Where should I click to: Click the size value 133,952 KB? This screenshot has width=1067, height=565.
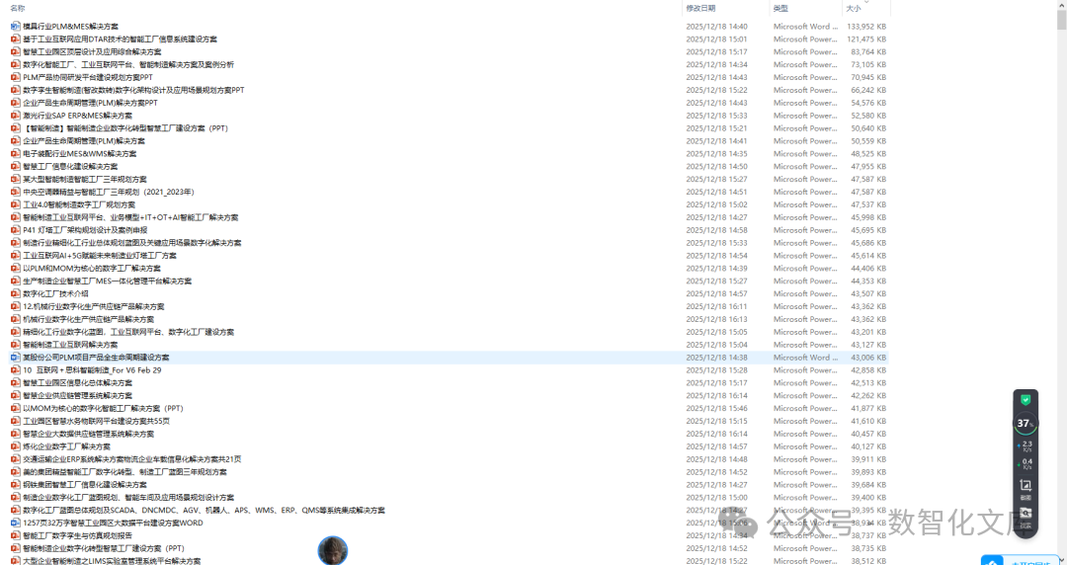coord(866,27)
